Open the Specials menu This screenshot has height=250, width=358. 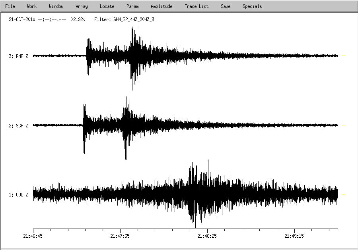(x=252, y=6)
